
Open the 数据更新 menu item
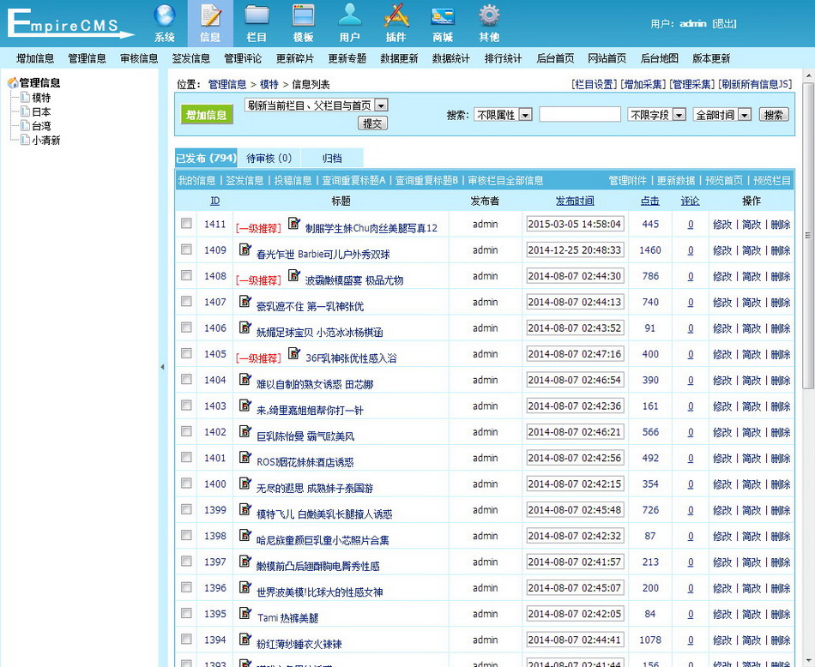pyautogui.click(x=399, y=58)
